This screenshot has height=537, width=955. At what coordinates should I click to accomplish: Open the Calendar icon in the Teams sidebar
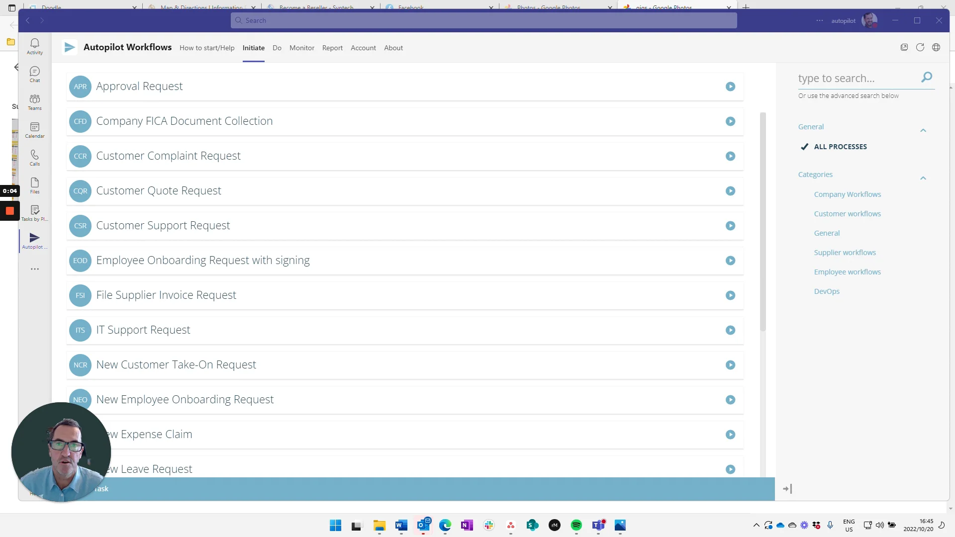(x=34, y=129)
